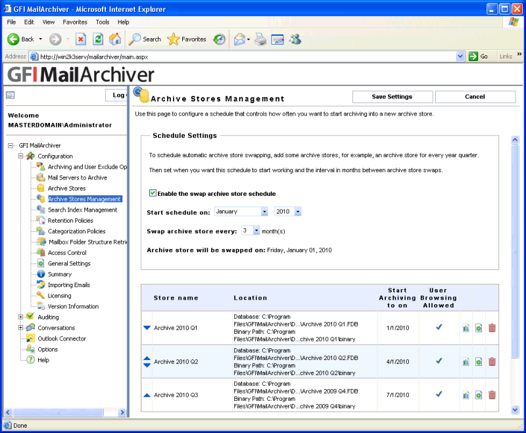526x433 pixels.
Task: Open the History toolbar icon
Action: click(x=220, y=39)
